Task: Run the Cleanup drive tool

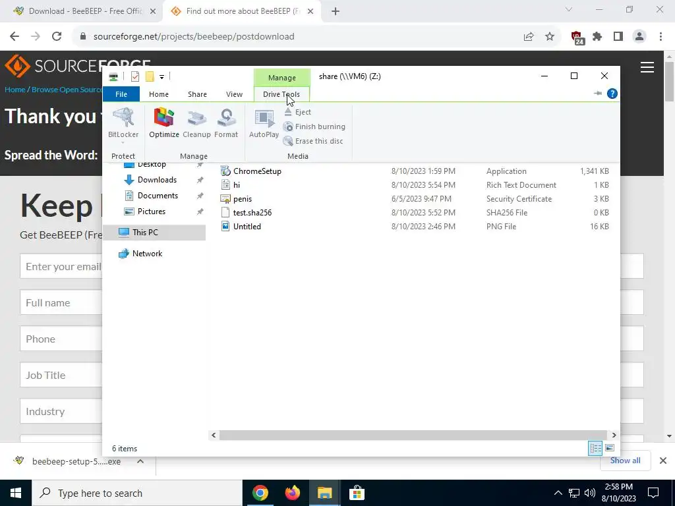Action: [196, 123]
